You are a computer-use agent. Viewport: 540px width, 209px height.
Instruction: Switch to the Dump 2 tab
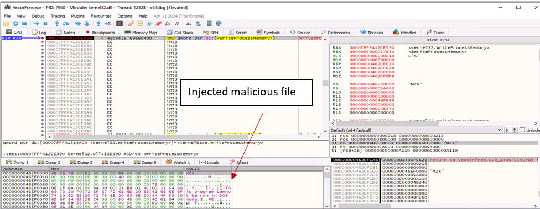click(49, 162)
